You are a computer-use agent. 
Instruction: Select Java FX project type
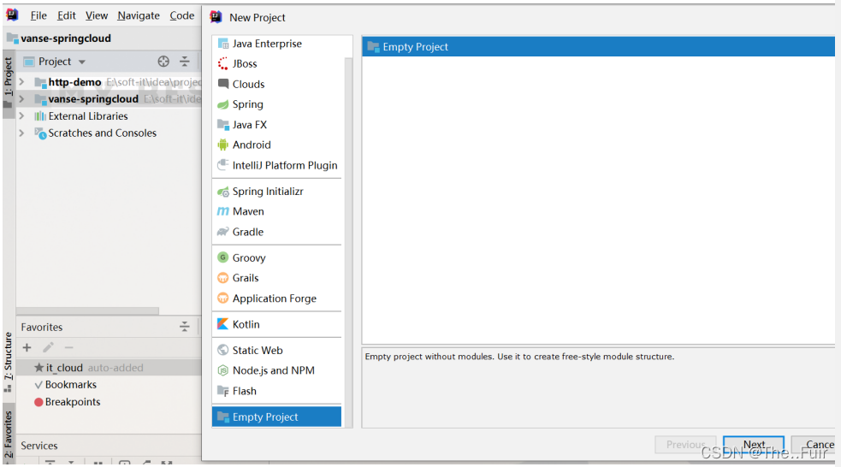click(x=276, y=125)
